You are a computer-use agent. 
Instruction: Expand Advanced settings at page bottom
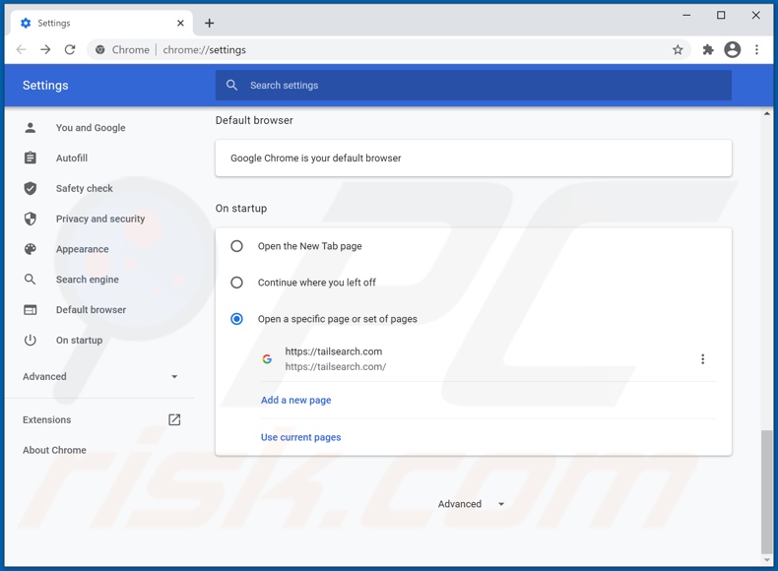click(x=472, y=504)
